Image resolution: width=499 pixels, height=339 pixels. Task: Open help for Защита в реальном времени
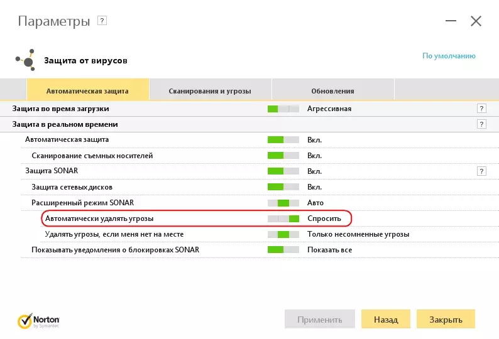coord(481,124)
